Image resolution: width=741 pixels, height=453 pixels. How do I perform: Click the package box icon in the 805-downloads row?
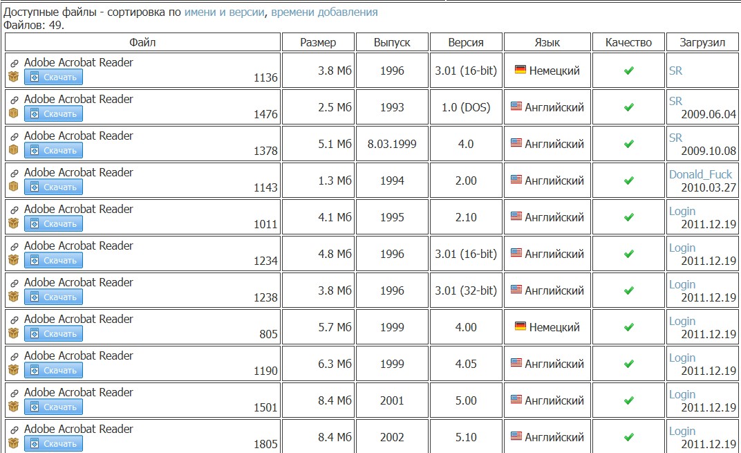tap(14, 333)
